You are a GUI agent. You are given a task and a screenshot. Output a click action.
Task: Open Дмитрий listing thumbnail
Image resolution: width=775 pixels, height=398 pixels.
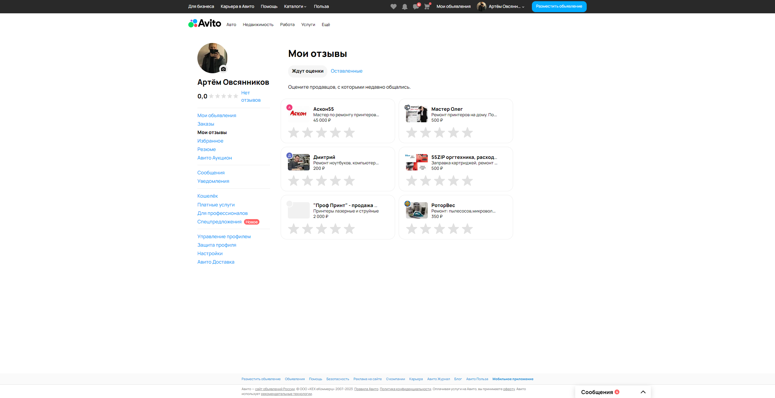pos(299,162)
